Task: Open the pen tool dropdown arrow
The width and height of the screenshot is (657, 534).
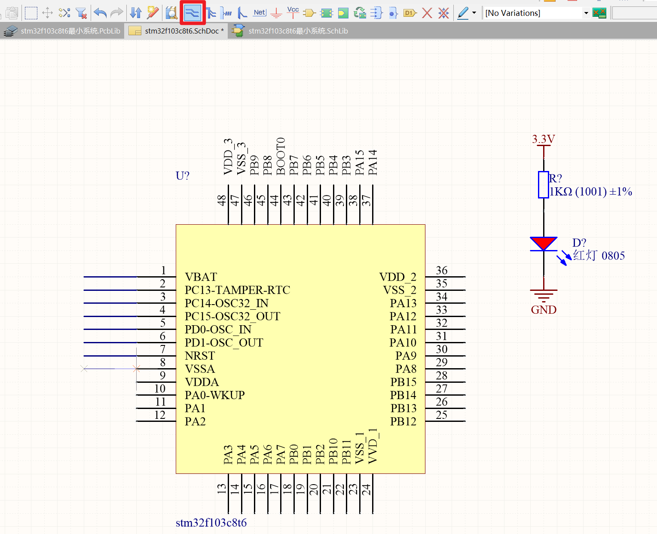Action: point(474,13)
